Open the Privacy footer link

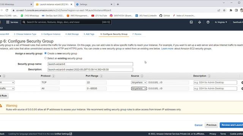213,134
